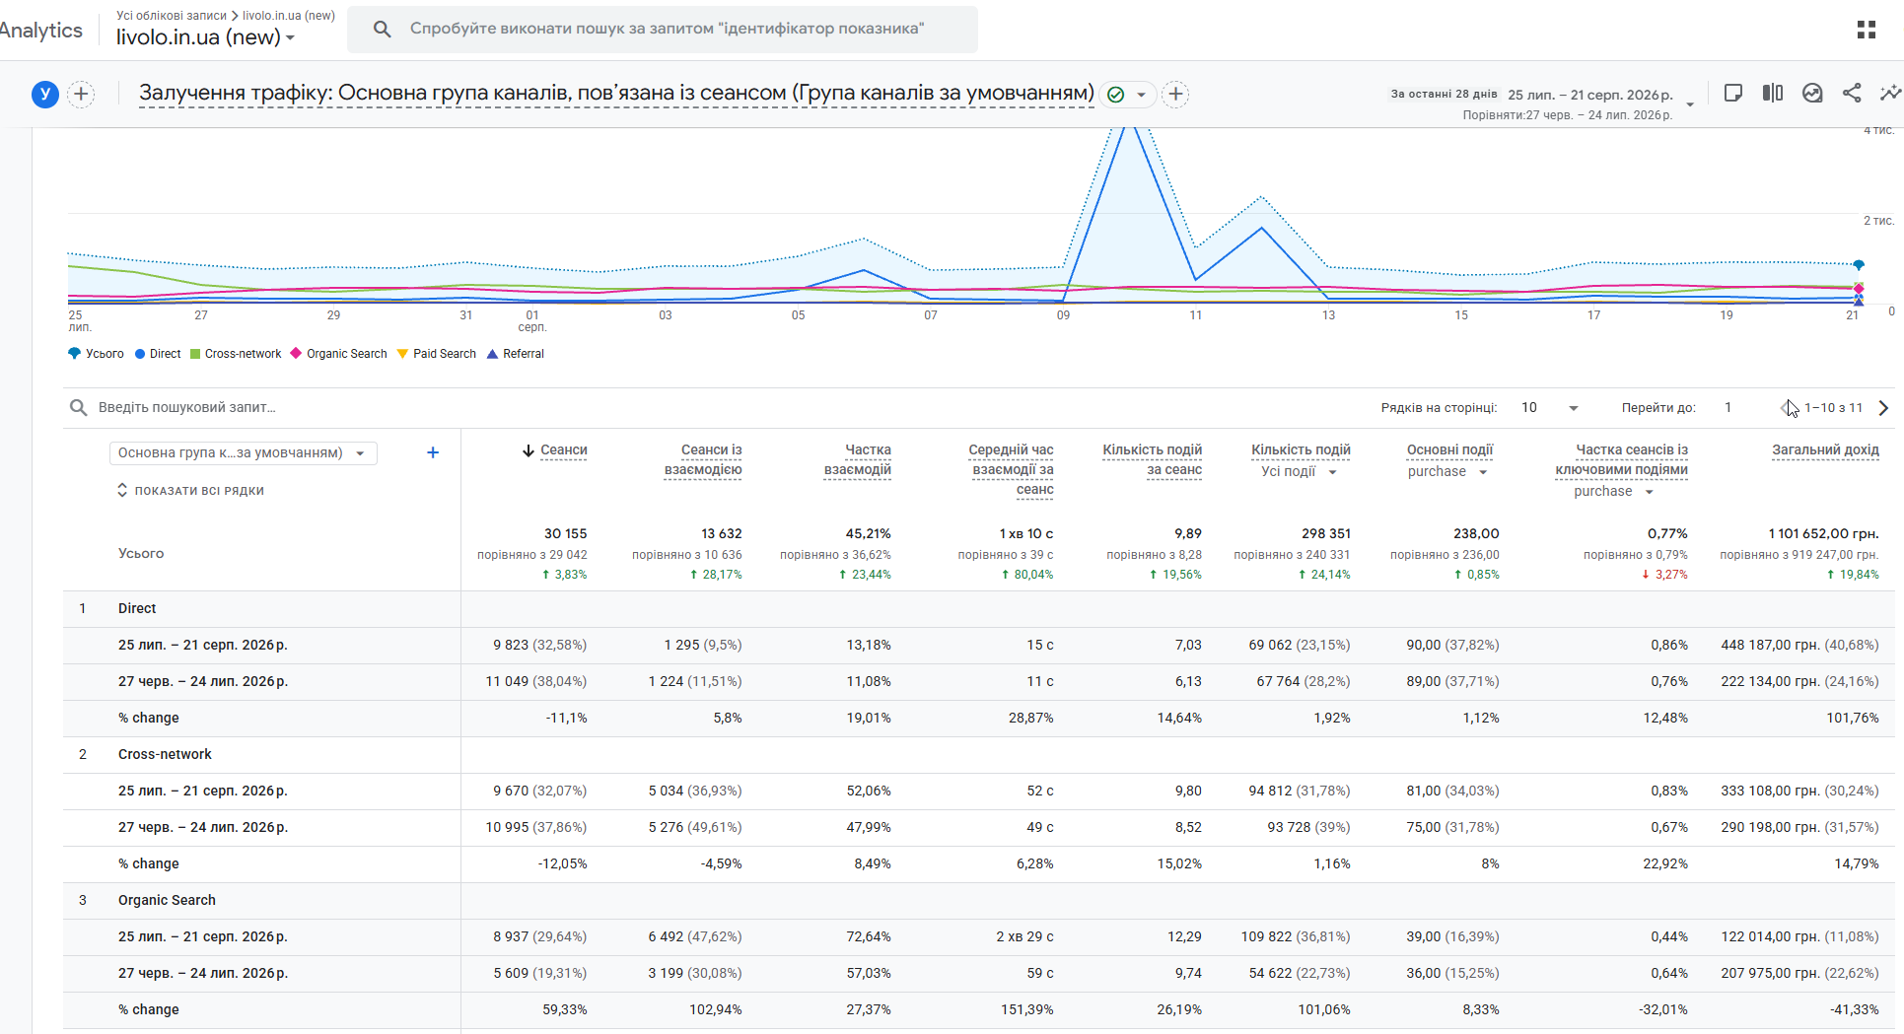Open the Insights sparkline icon
Image resolution: width=1904 pixels, height=1034 pixels.
point(1889,93)
